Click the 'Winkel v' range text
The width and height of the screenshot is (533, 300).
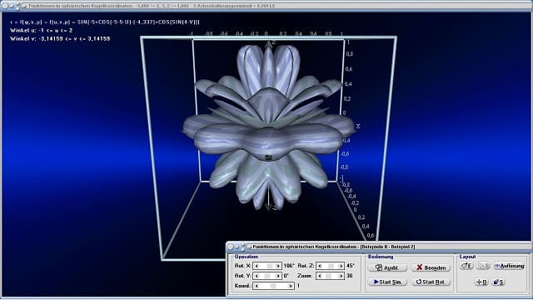coord(60,39)
